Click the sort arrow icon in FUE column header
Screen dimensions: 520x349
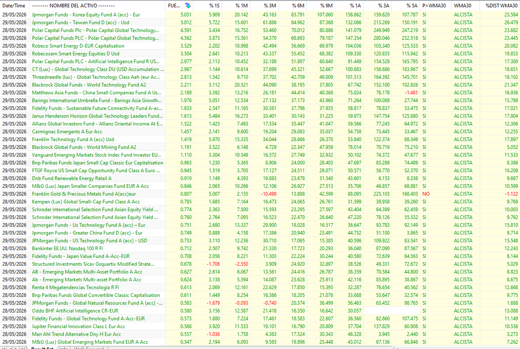(x=188, y=6)
